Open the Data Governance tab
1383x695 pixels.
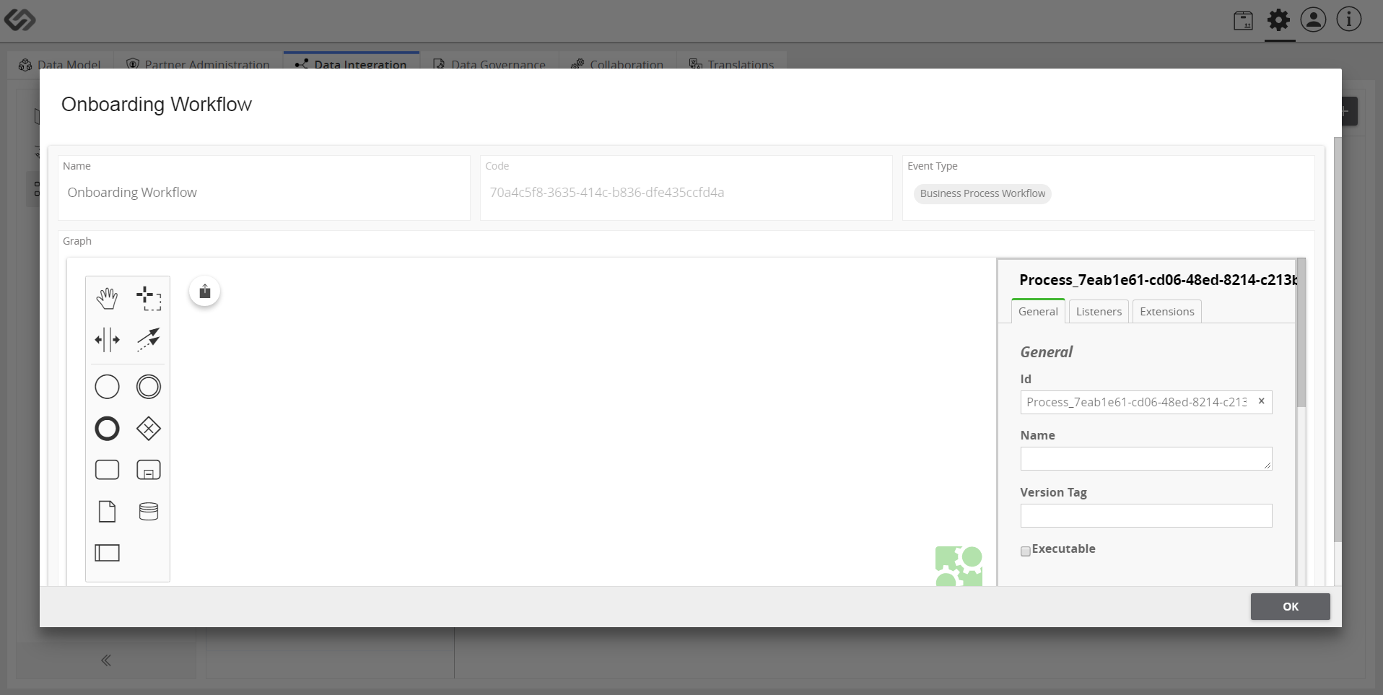489,61
